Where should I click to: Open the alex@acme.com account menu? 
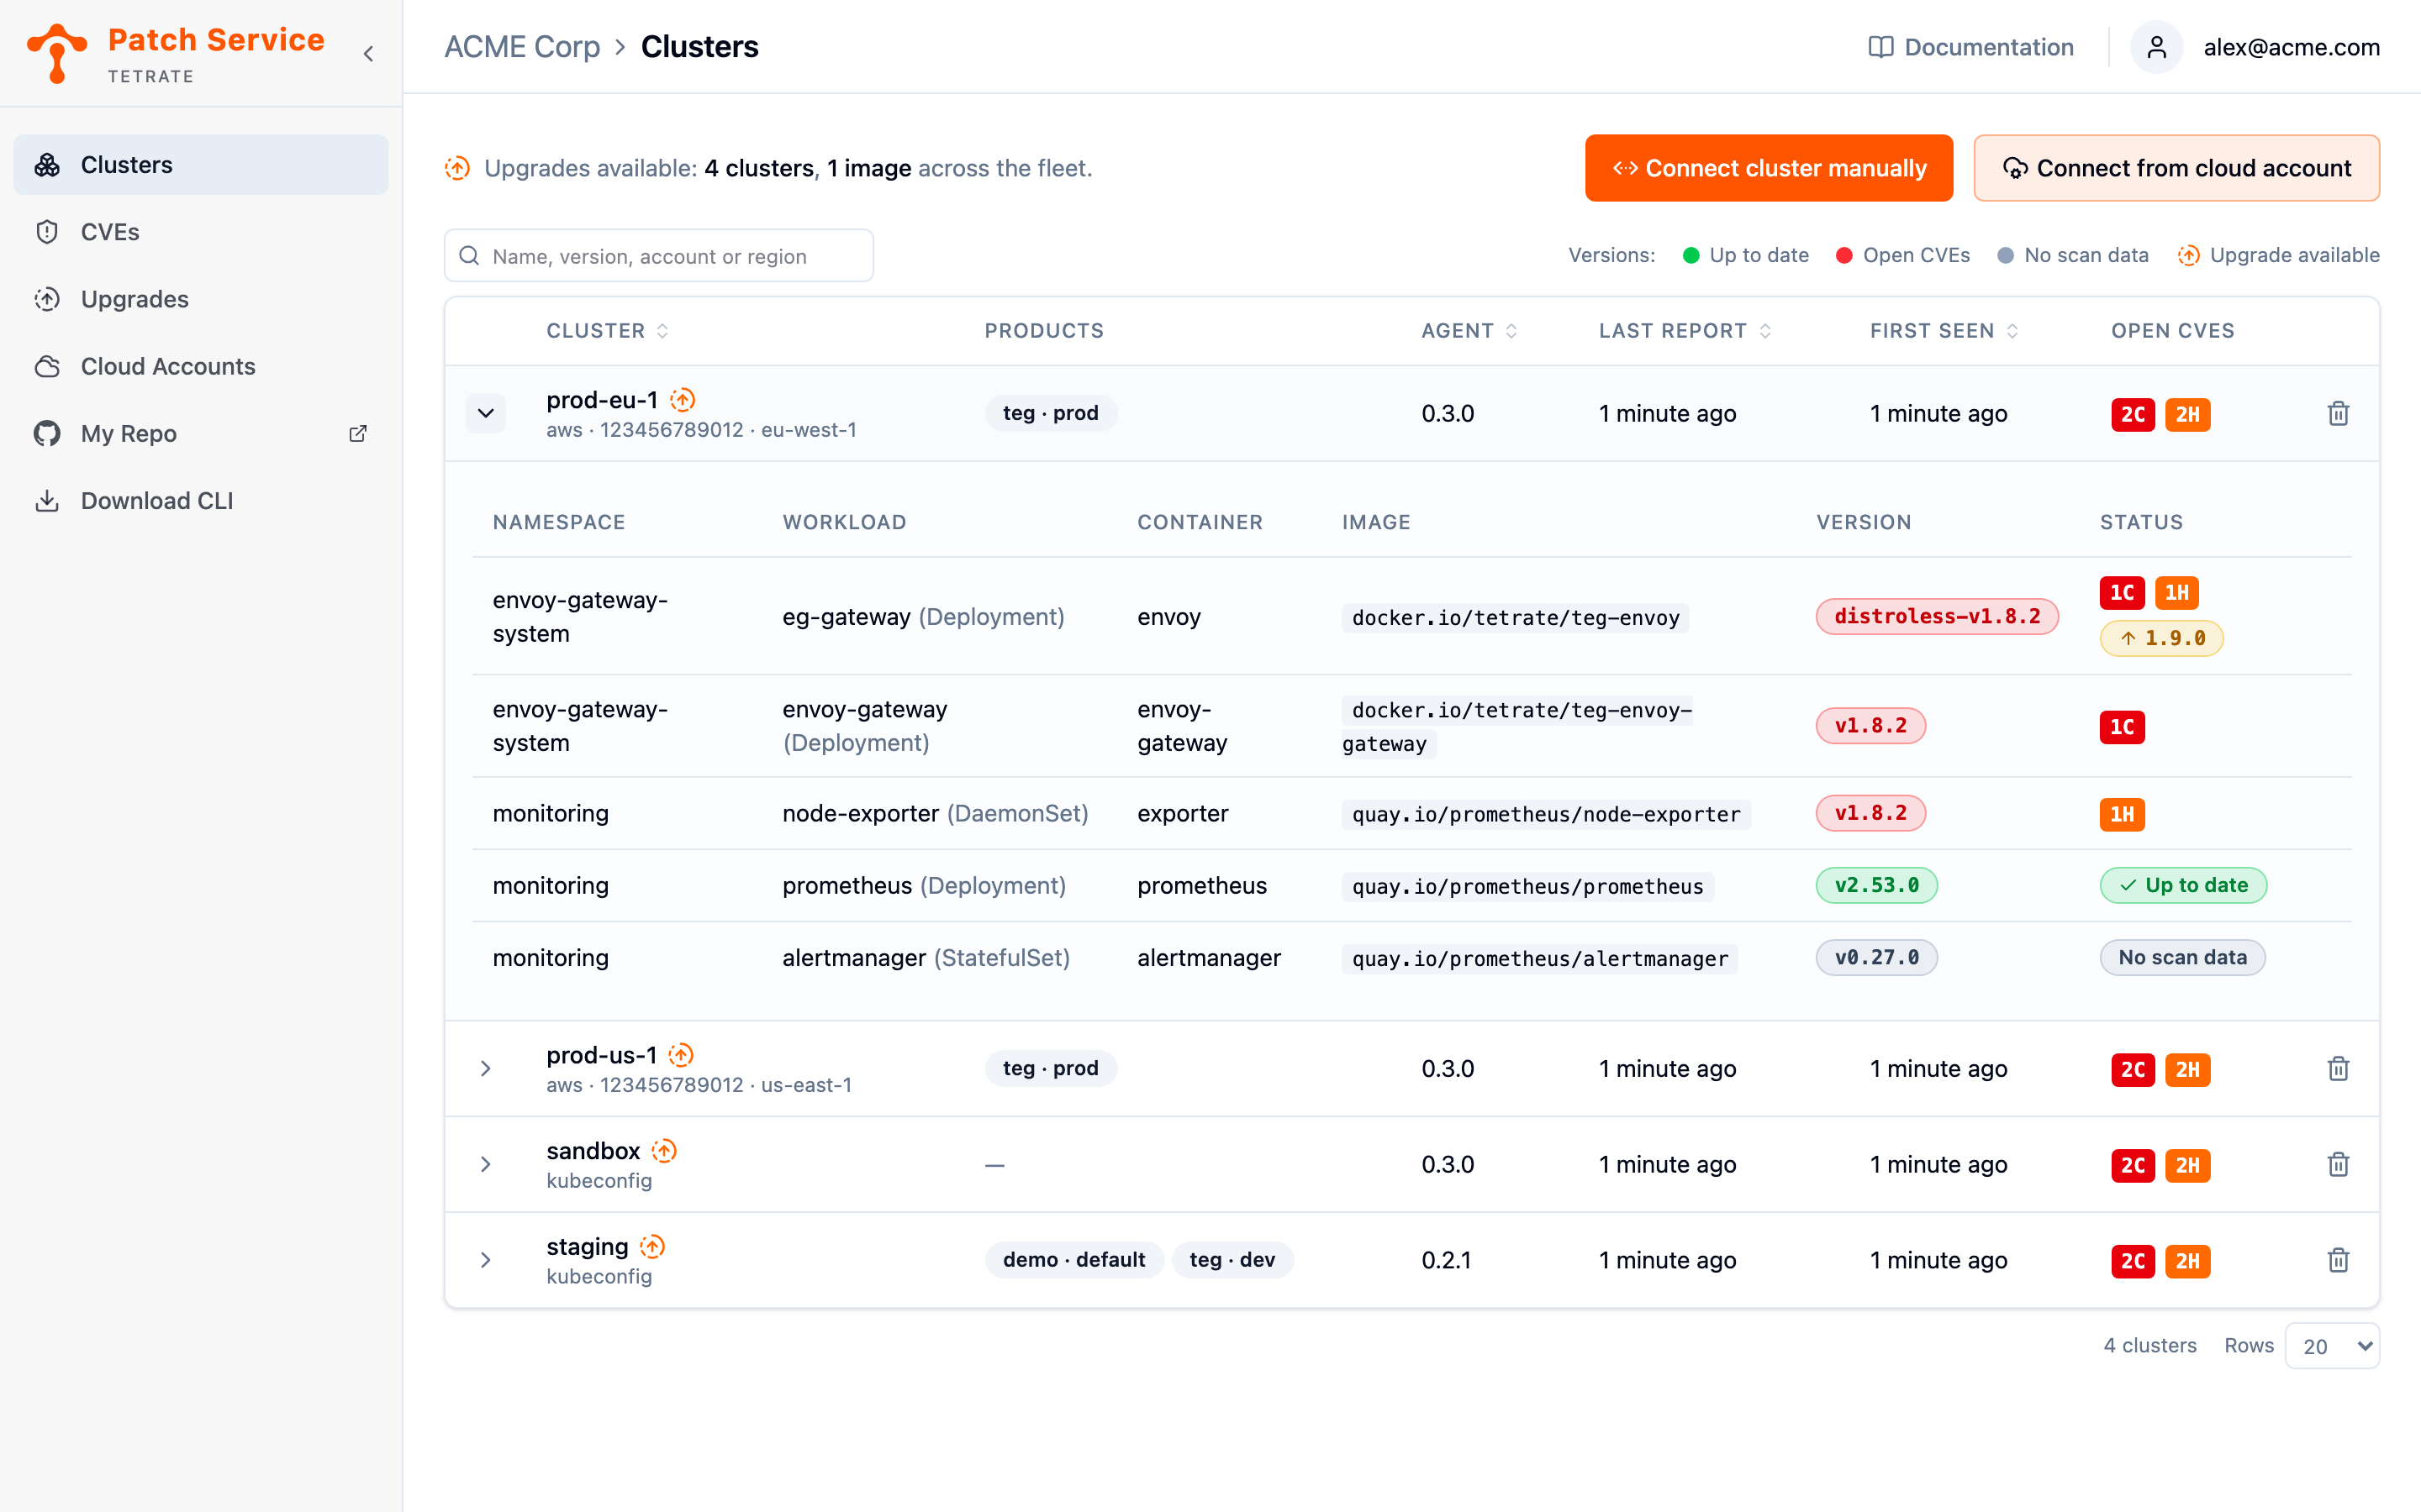point(2291,47)
